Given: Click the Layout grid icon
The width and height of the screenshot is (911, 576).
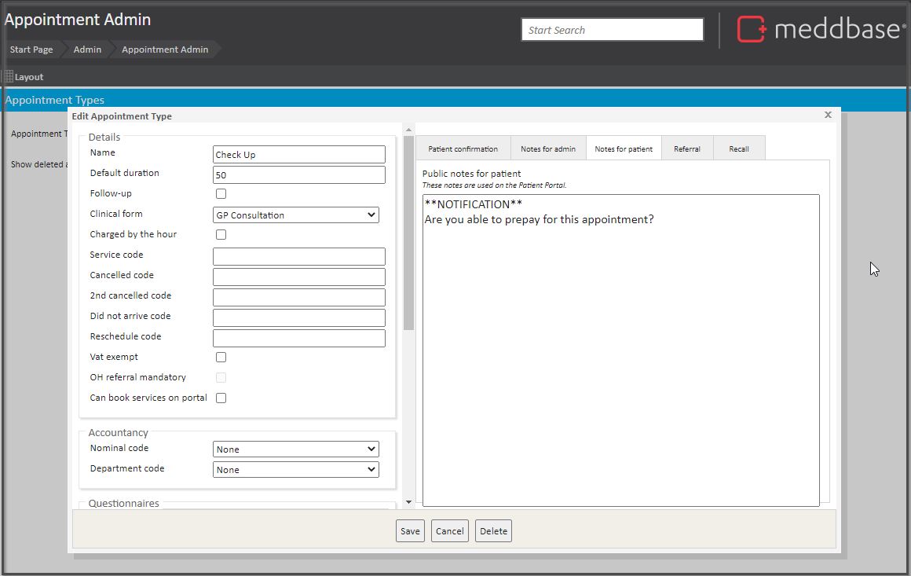Looking at the screenshot, I should pos(9,77).
